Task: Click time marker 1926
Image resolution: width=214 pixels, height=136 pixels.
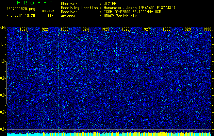Action: (x=126, y=29)
